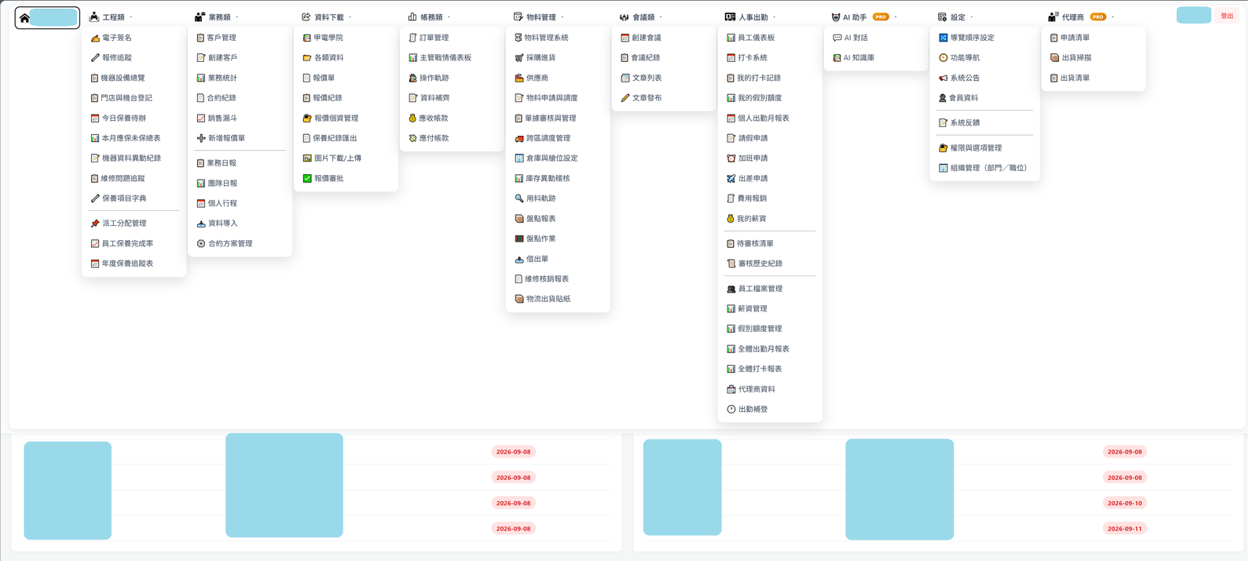
Task: Click the 2026-09-11 date badge
Action: (1125, 529)
